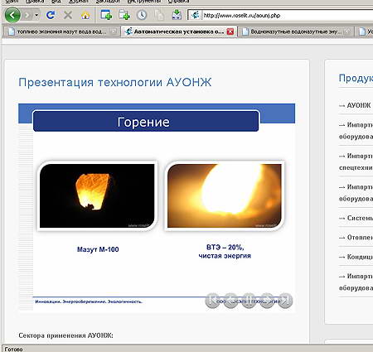Viewport: 373px width, 352px height.
Task: Open the Журнал menu
Action: tap(80, 2)
